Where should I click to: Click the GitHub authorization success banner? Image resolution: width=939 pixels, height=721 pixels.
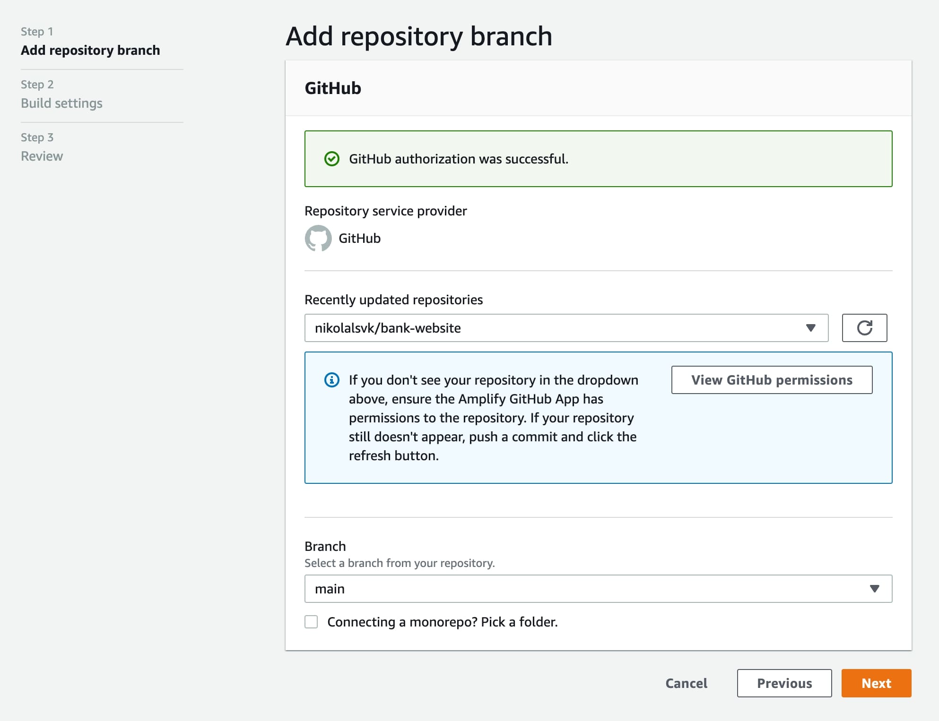598,159
